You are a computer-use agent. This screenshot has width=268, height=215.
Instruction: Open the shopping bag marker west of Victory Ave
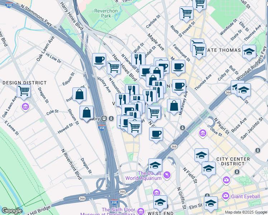click(79, 95)
